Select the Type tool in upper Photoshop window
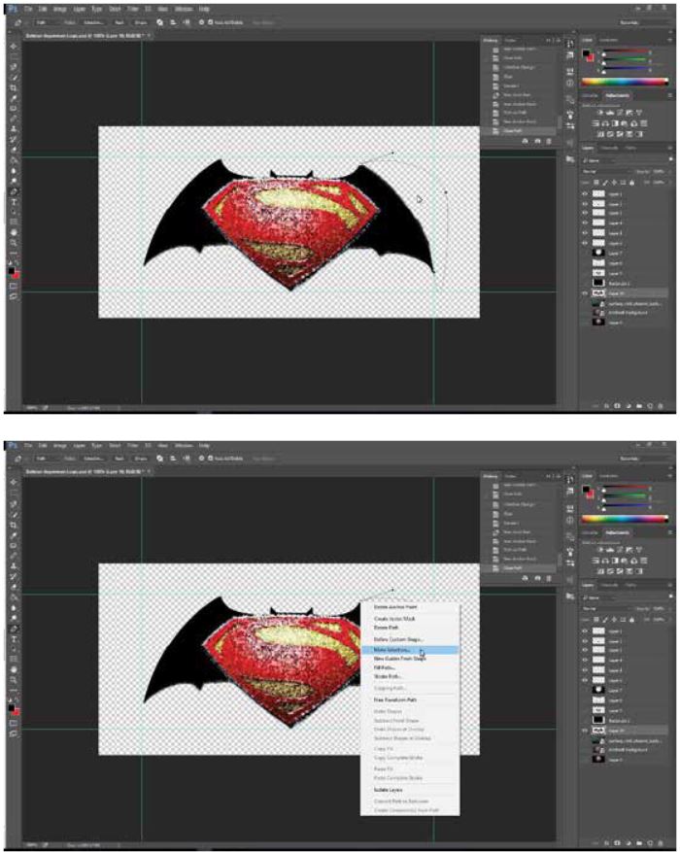 (x=14, y=202)
